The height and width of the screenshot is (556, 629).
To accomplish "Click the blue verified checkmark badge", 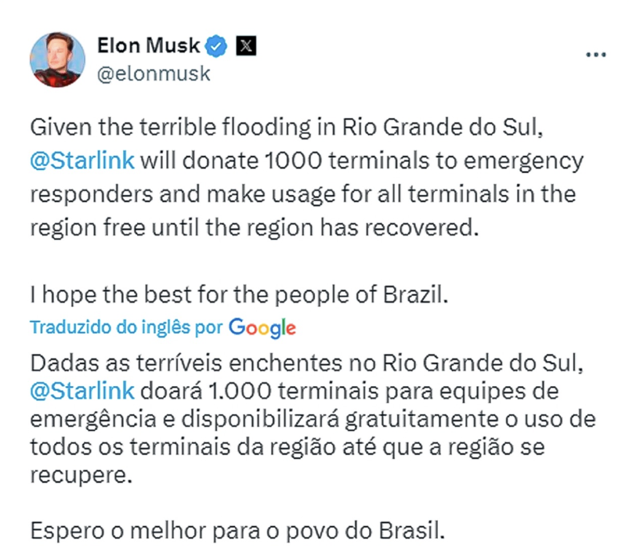I will coord(218,46).
